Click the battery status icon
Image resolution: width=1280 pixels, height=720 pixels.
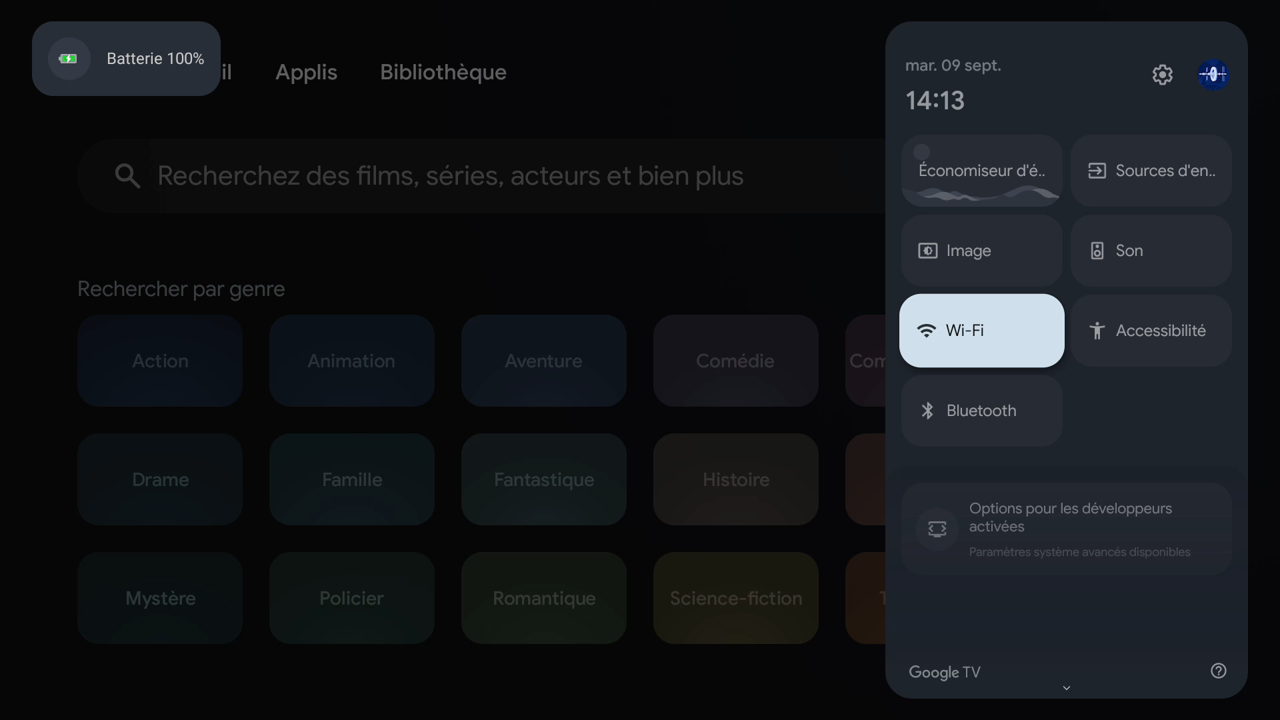pyautogui.click(x=69, y=59)
